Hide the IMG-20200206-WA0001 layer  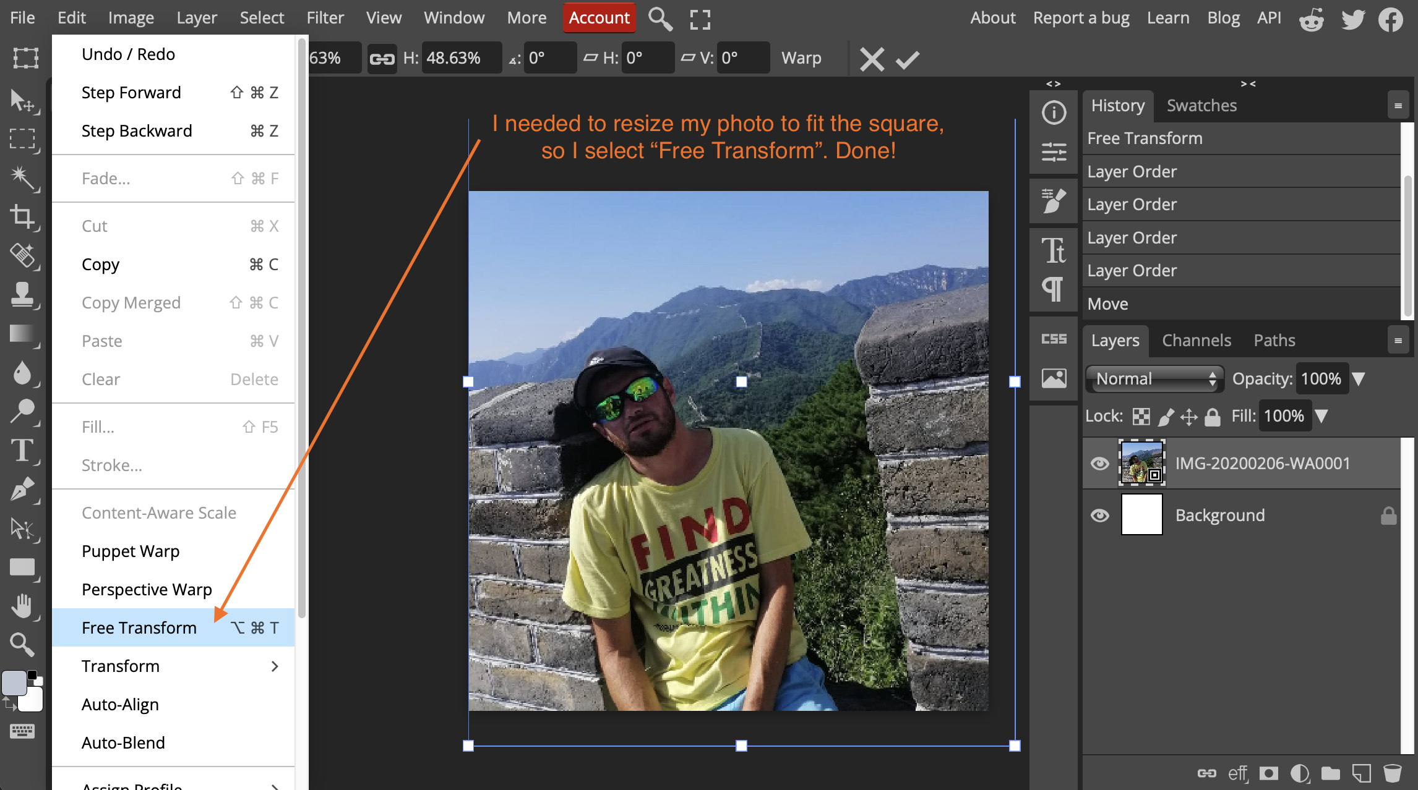pyautogui.click(x=1100, y=464)
